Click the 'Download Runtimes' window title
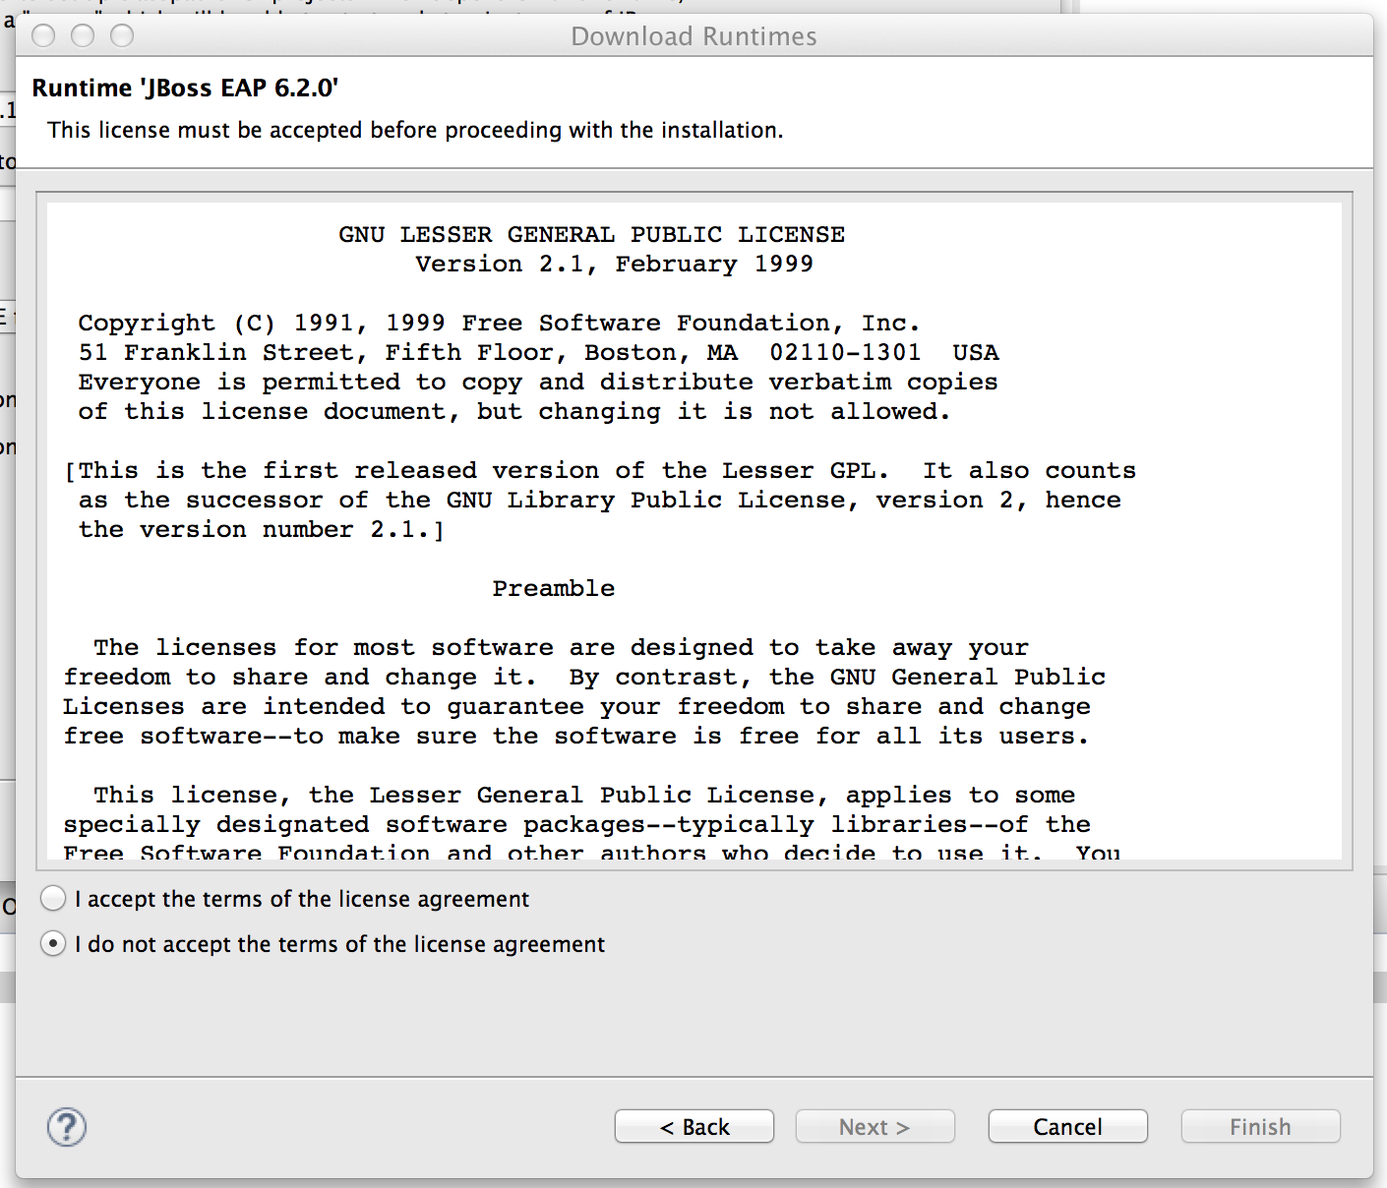1387x1188 pixels. 694,36
